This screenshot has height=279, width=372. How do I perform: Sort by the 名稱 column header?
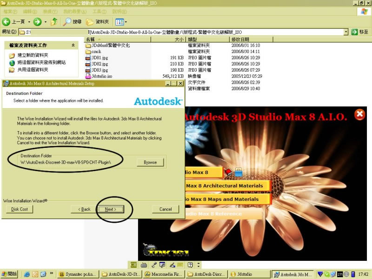pos(118,40)
